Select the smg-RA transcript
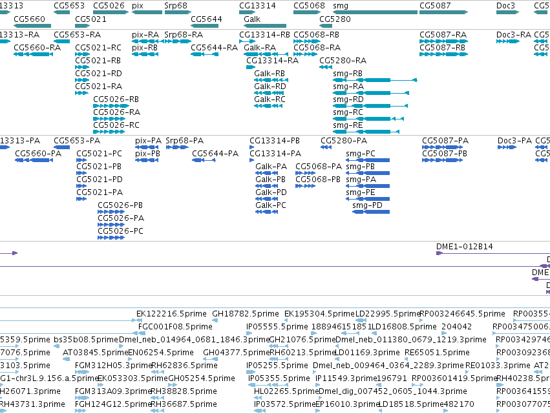The width and height of the screenshot is (550, 414). (x=371, y=93)
